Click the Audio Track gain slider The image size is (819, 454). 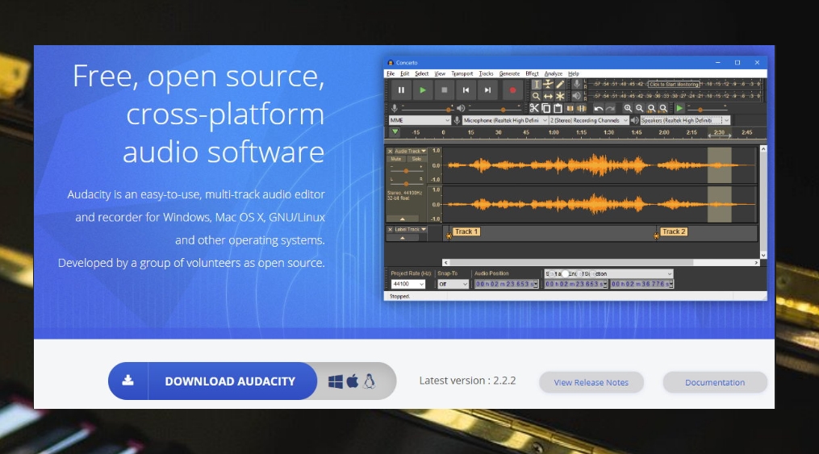(407, 170)
